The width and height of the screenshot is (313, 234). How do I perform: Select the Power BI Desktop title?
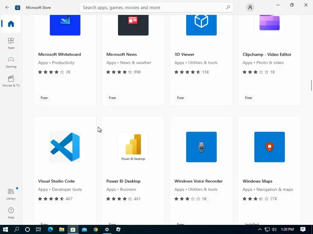[123, 181]
